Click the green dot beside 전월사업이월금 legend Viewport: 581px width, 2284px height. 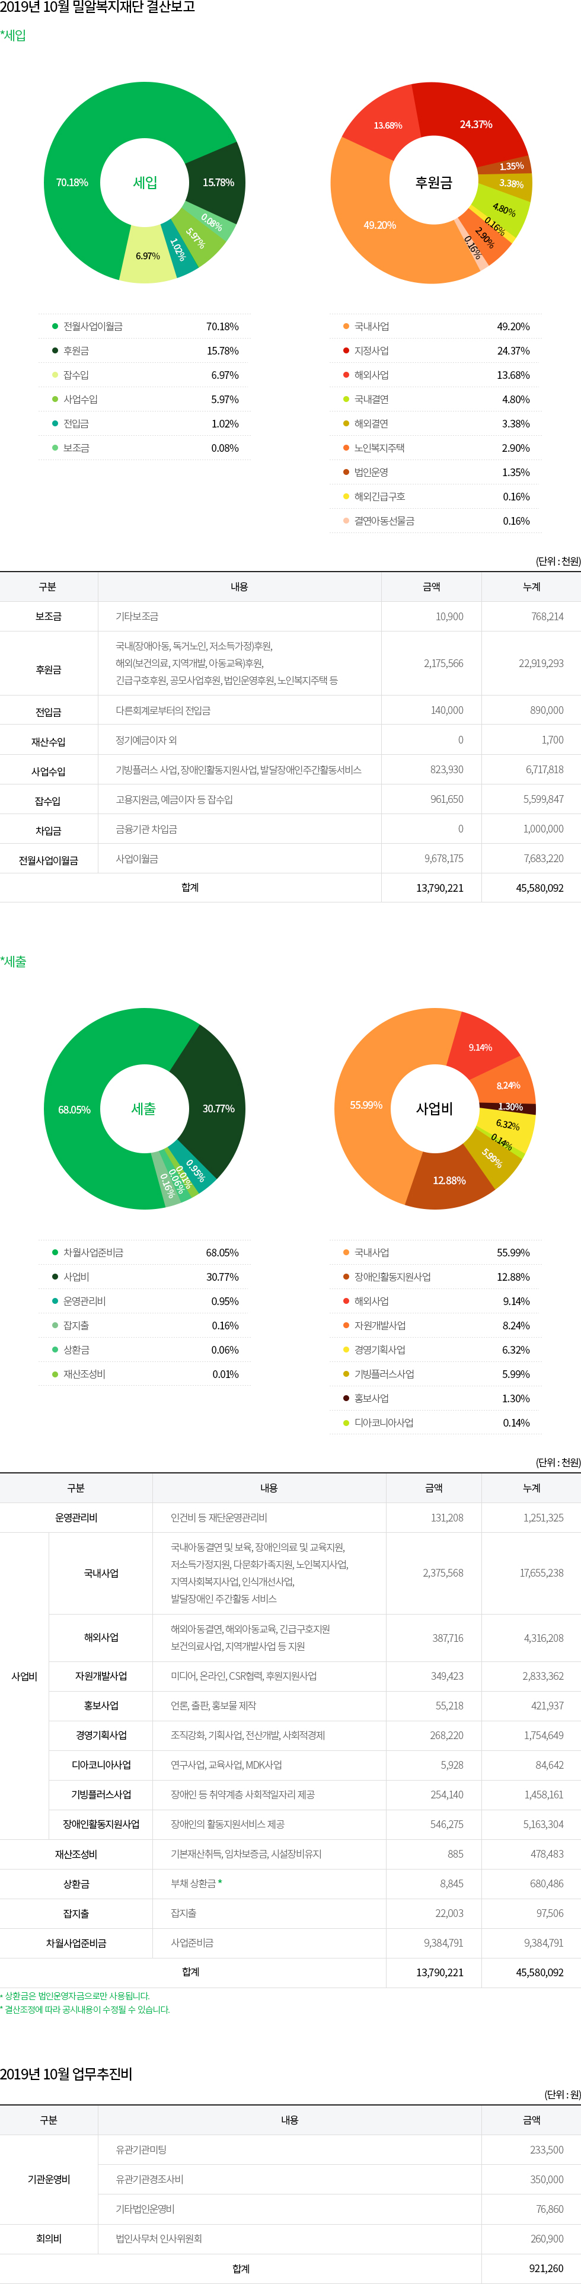pos(55,326)
